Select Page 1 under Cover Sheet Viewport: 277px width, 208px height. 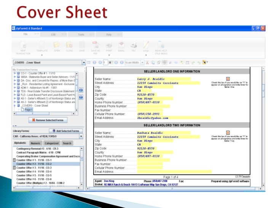[28, 109]
